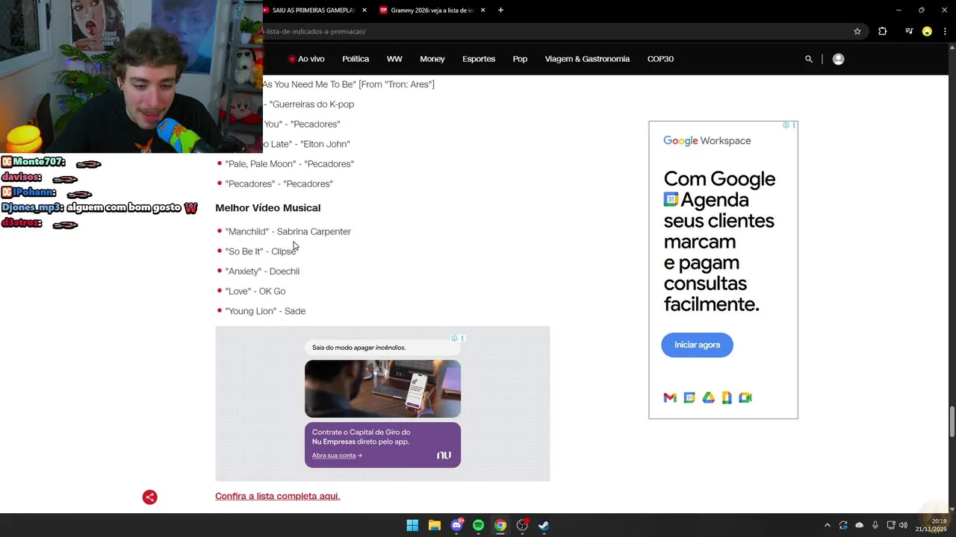The height and width of the screenshot is (537, 956).
Task: Open Chrome media controls icon
Action: (x=909, y=31)
